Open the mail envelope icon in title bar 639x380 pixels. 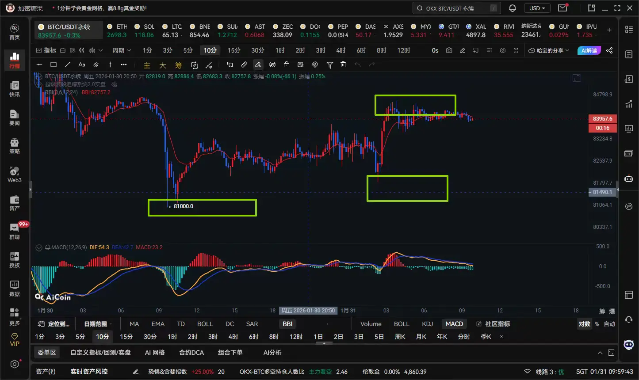pyautogui.click(x=562, y=8)
